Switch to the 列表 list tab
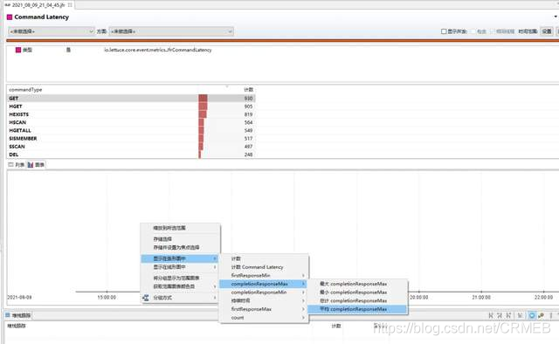The height and width of the screenshot is (344, 559). coord(17,165)
